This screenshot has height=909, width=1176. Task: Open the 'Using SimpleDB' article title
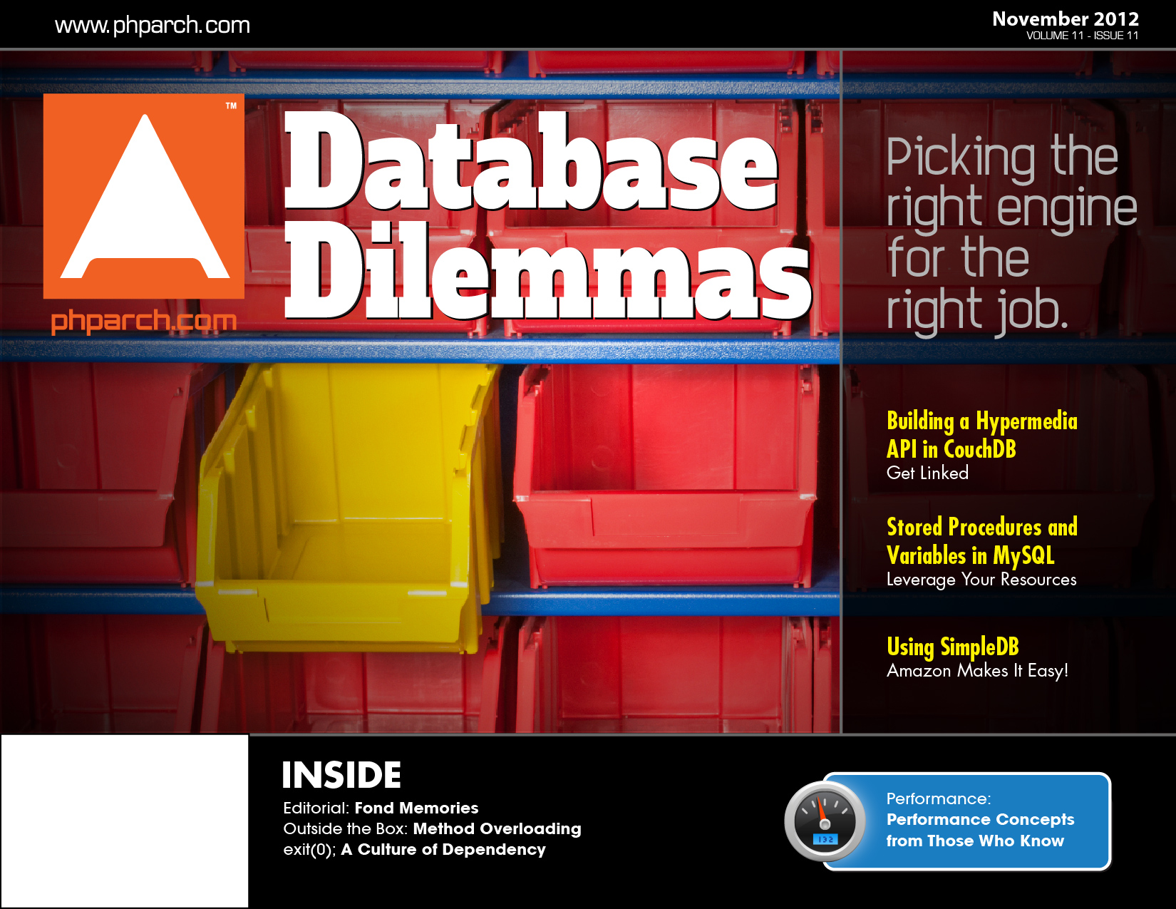(952, 647)
